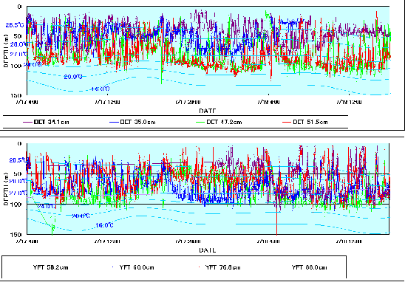
Task: Click the '7/18 4:00' tick label in BET chart
Action: coord(268,102)
